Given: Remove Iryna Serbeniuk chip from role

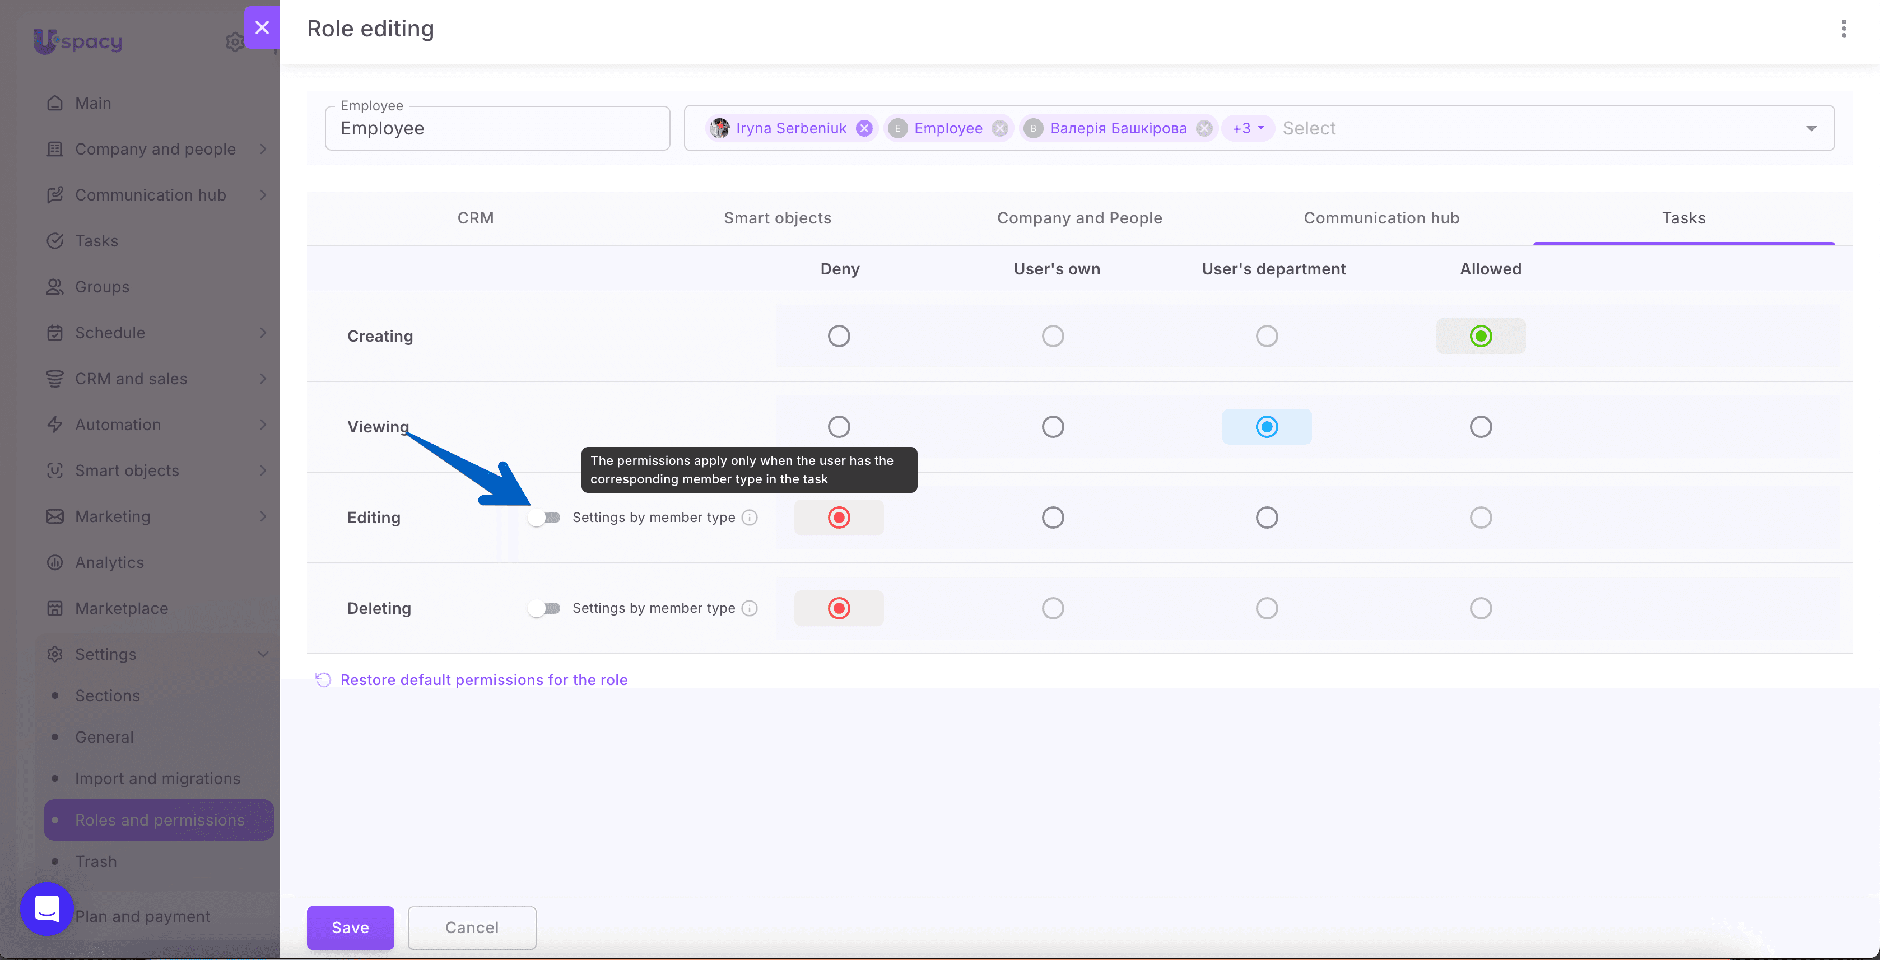Looking at the screenshot, I should click(864, 128).
